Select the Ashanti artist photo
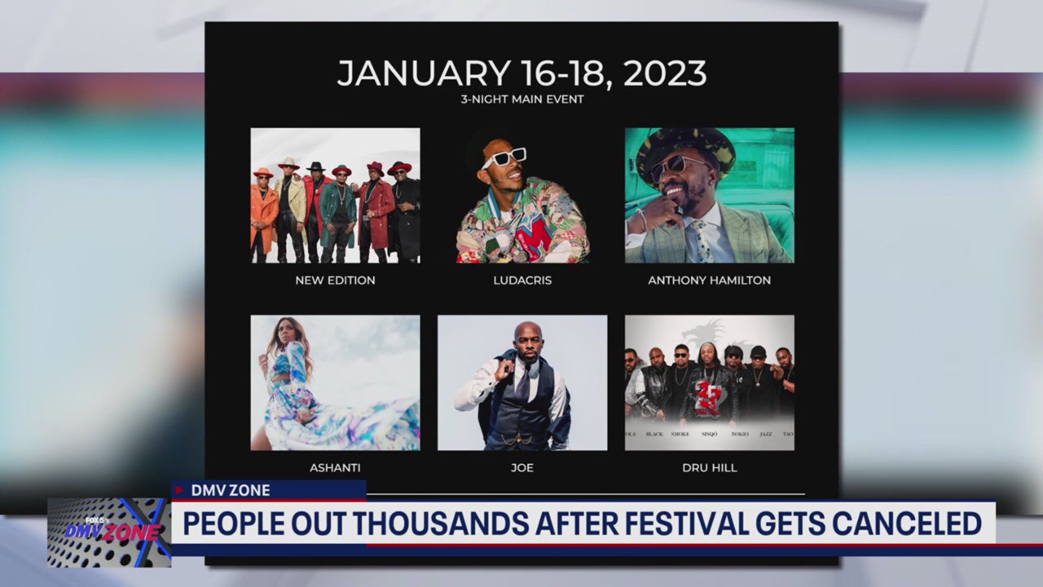1043x587 pixels. click(x=335, y=382)
